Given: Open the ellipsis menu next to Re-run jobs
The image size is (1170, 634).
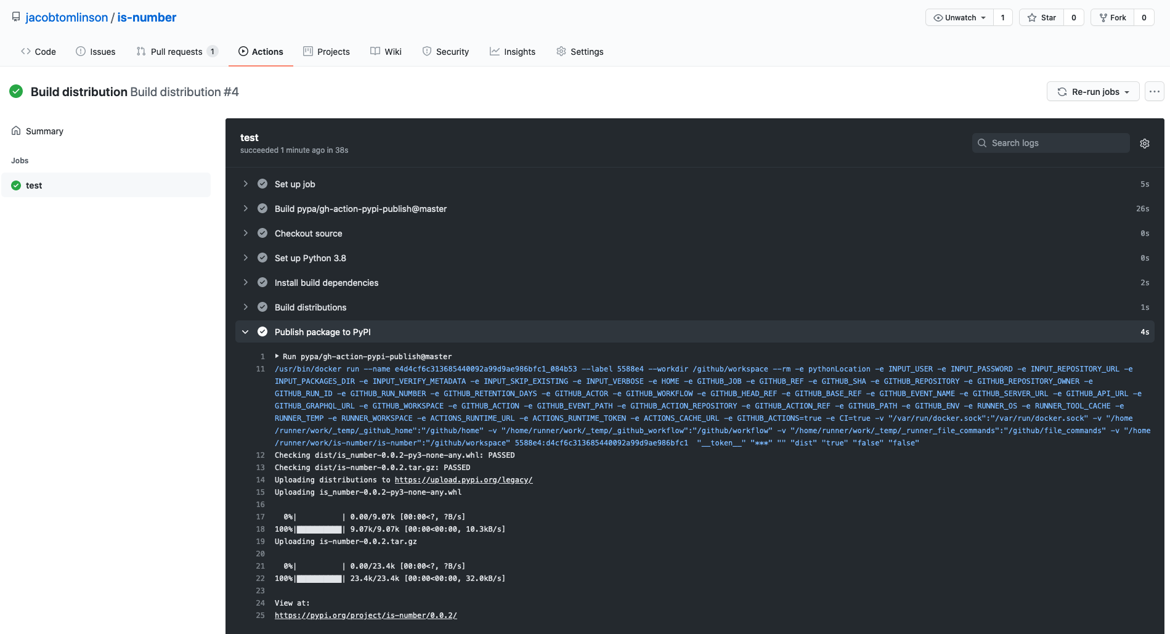Looking at the screenshot, I should (1154, 91).
